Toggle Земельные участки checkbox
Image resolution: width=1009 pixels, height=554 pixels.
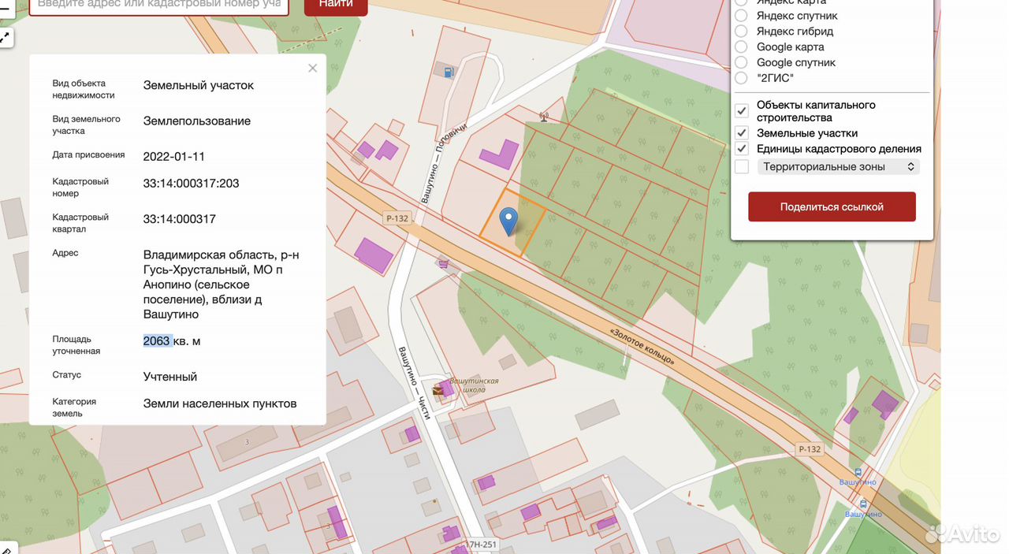[x=741, y=133]
